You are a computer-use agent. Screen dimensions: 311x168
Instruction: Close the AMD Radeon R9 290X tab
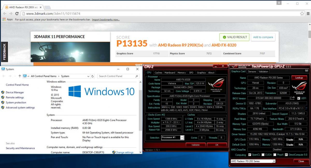40,7
